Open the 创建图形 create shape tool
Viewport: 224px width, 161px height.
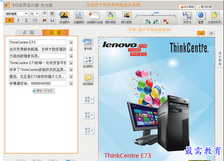[78, 15]
